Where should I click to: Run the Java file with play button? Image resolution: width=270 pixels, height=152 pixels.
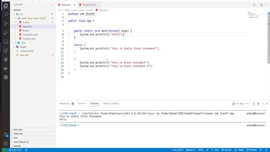pos(254,5)
